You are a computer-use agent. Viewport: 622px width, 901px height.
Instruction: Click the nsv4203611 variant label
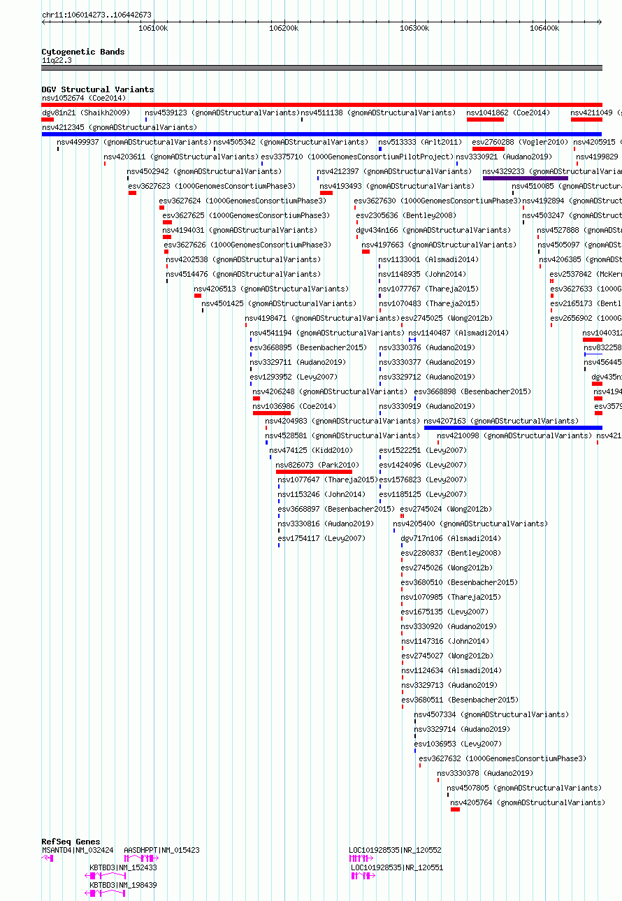point(181,157)
